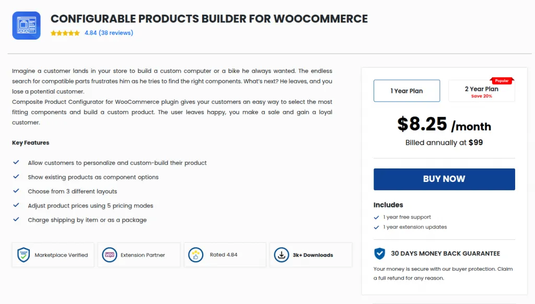Click the Rated 4.84 thumbs-up icon
The width and height of the screenshot is (535, 304).
195,255
